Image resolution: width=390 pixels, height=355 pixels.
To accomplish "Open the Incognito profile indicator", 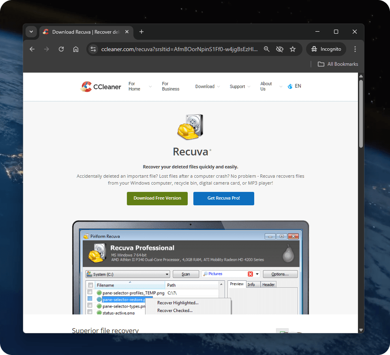I will tap(326, 49).
